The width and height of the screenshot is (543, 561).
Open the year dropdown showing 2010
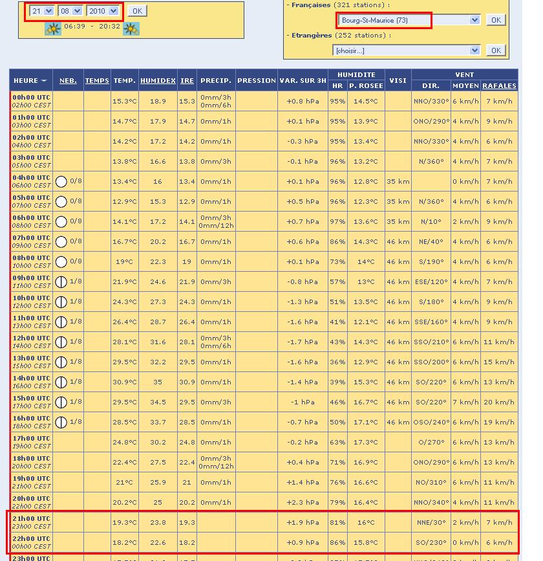pyautogui.click(x=103, y=11)
